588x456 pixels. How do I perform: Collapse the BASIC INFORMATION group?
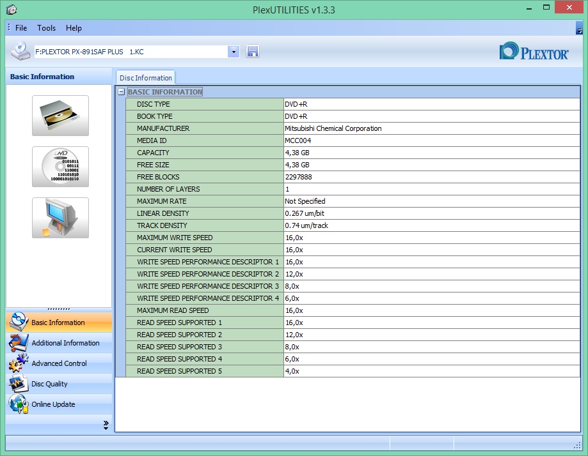pyautogui.click(x=121, y=92)
